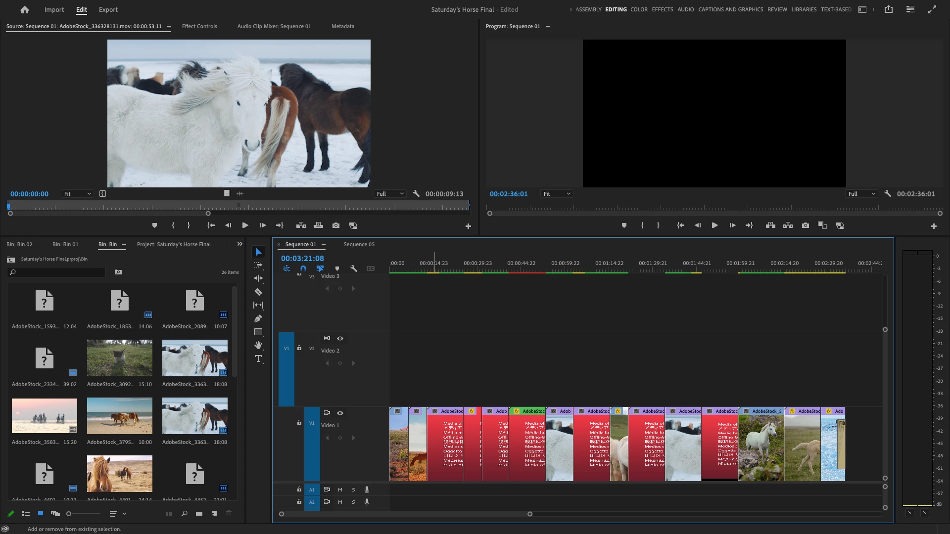Select the Ripple Edit tool
Viewport: 950px width, 534px height.
[258, 278]
